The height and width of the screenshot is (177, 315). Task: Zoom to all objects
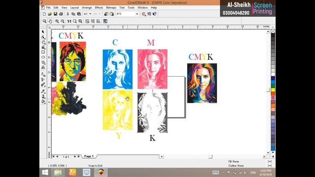tap(80, 21)
